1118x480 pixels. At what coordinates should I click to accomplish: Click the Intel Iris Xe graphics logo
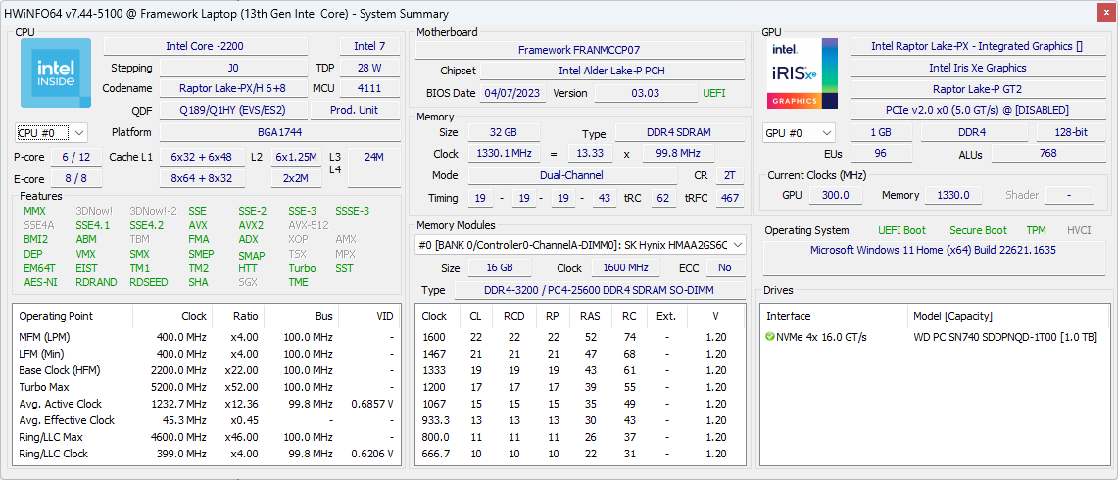802,73
